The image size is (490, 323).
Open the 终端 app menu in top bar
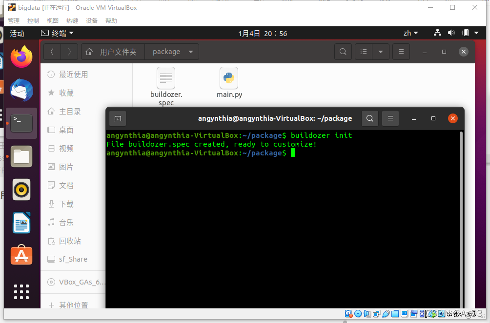(x=57, y=33)
